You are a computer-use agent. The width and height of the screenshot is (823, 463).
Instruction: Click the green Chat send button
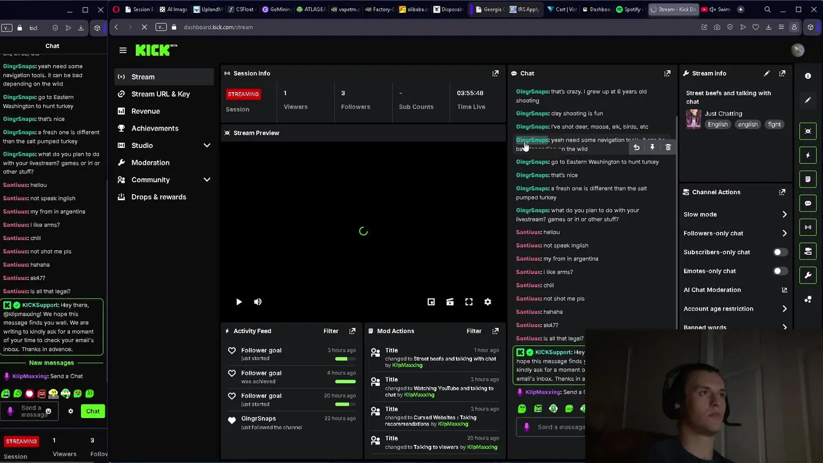click(93, 411)
